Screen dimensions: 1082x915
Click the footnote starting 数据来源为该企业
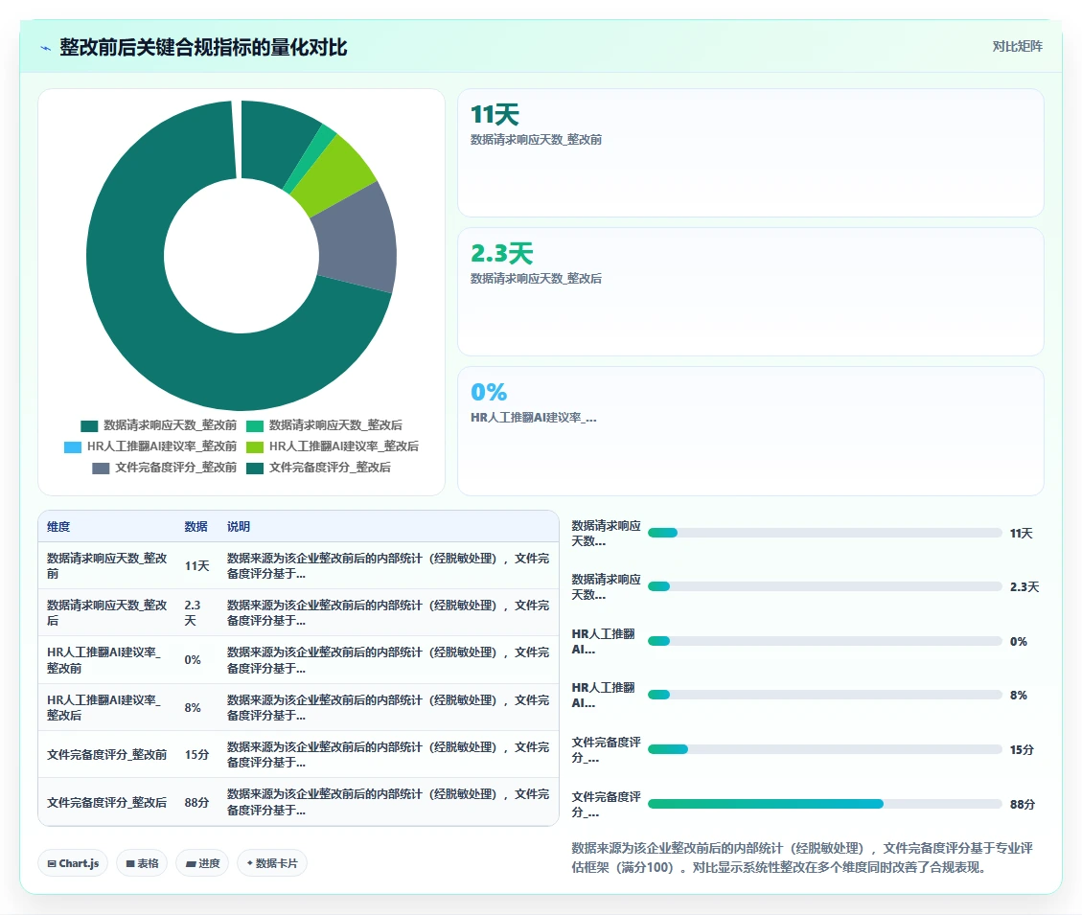[x=802, y=858]
